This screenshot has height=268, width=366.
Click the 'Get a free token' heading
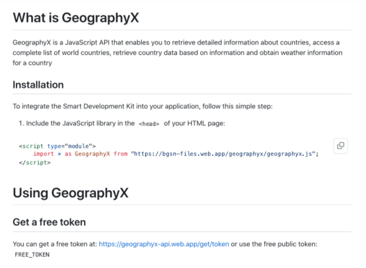pyautogui.click(x=49, y=222)
